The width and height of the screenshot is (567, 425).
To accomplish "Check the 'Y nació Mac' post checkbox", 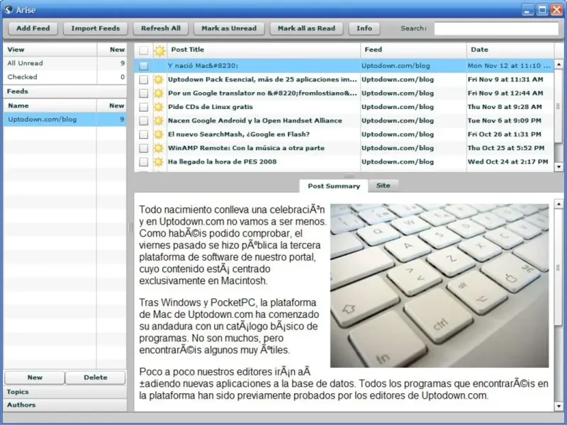I will click(x=144, y=66).
